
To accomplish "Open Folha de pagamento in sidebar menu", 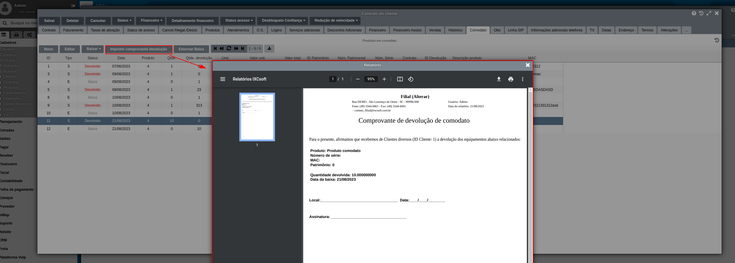I will (17, 190).
